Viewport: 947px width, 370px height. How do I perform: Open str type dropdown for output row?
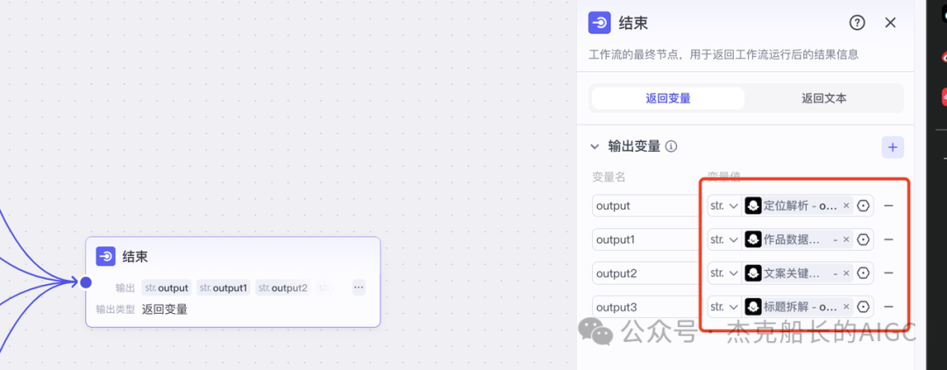[724, 206]
